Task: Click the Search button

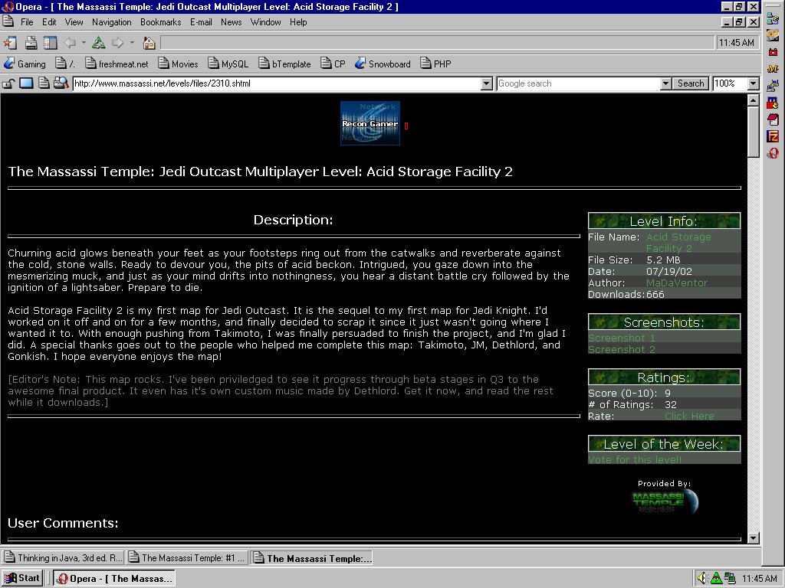Action: coord(691,83)
